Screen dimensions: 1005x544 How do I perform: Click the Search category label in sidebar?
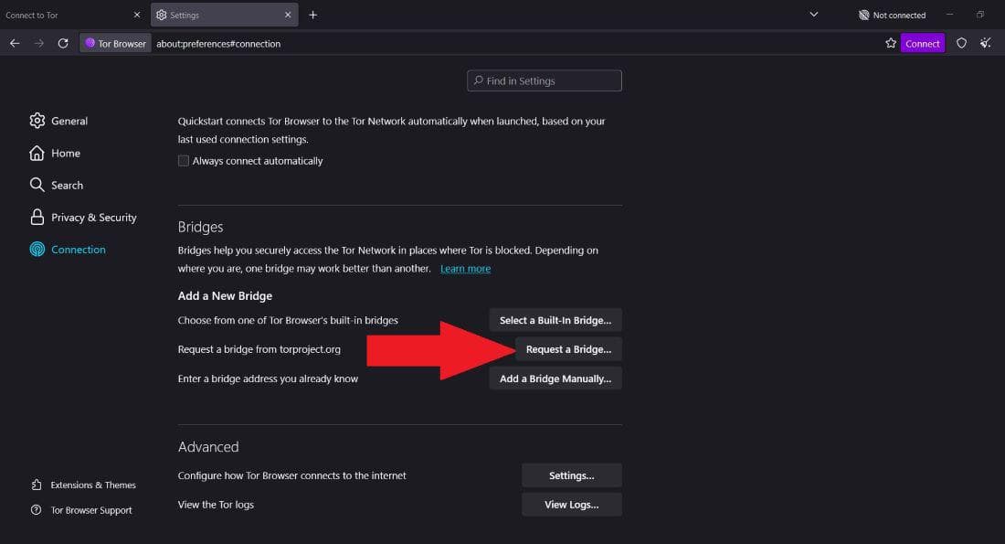[x=67, y=185]
